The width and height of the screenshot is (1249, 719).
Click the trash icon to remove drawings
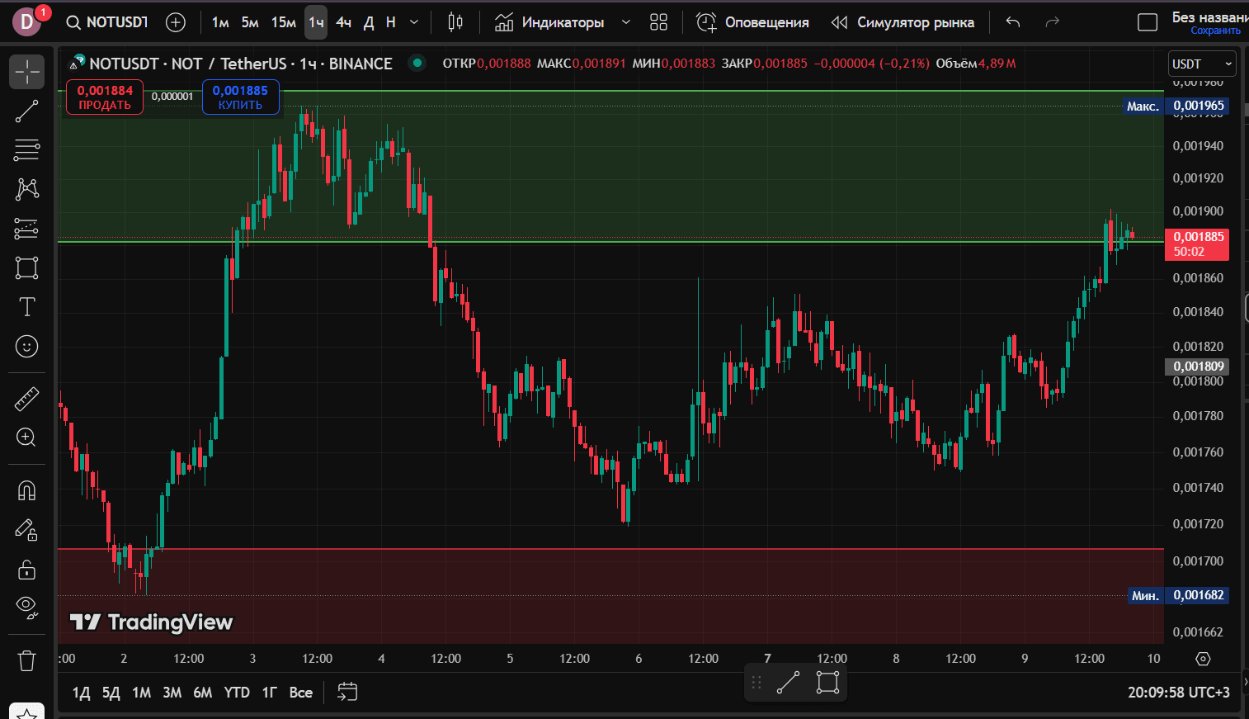pyautogui.click(x=26, y=660)
